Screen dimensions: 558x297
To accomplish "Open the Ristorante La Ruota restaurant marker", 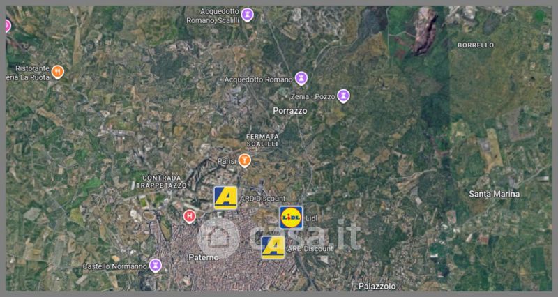I will point(58,72).
